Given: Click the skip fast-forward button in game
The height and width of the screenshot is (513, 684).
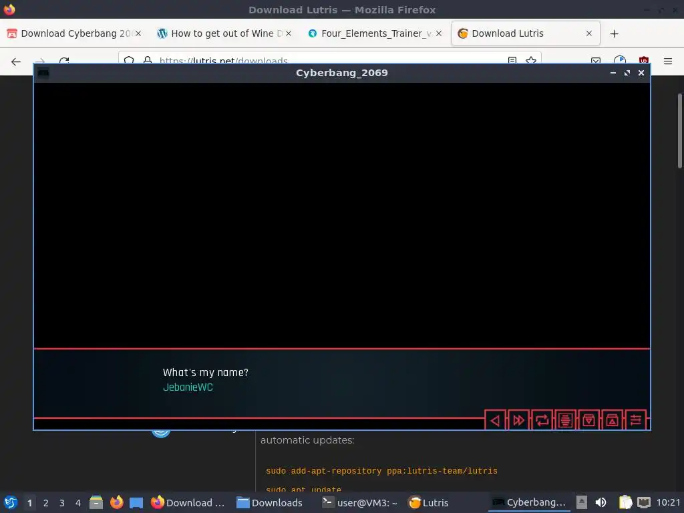Looking at the screenshot, I should click(518, 420).
